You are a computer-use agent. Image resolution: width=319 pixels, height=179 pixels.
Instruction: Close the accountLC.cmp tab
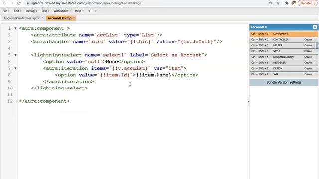point(74,18)
